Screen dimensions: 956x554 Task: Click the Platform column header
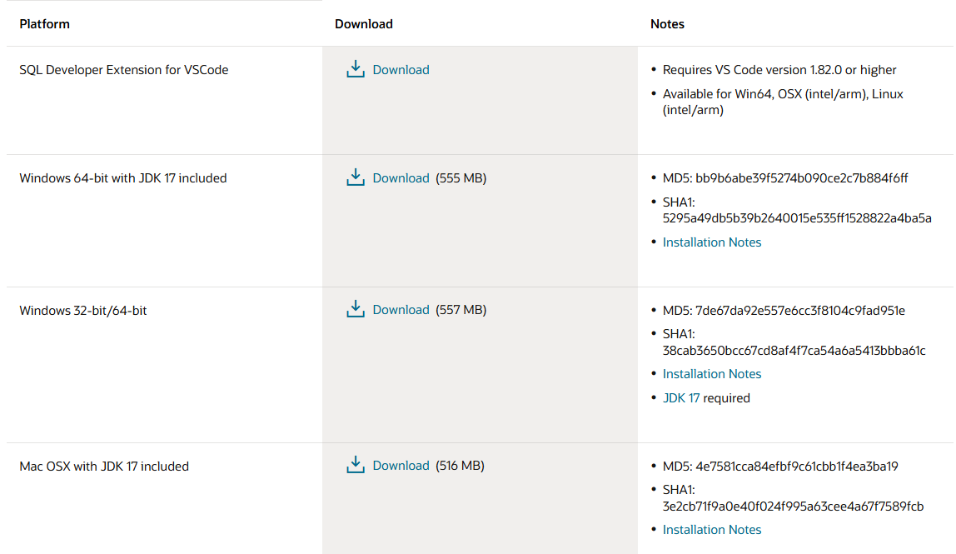[44, 24]
